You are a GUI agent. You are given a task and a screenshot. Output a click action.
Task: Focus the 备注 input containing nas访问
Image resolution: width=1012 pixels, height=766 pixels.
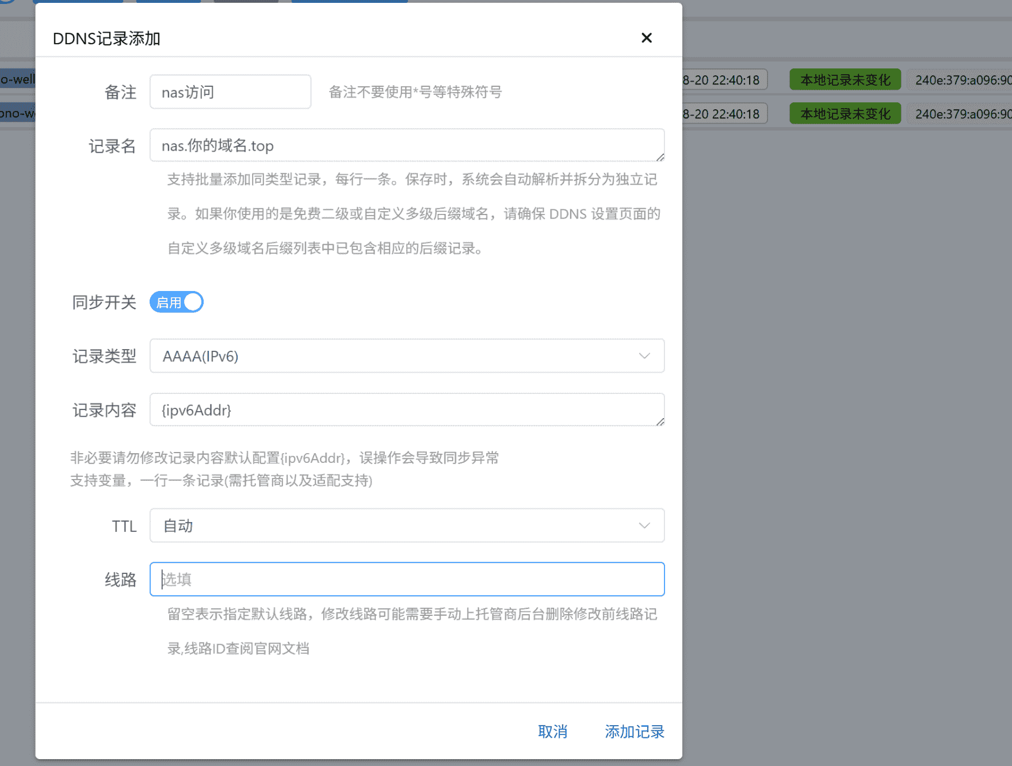tap(230, 92)
